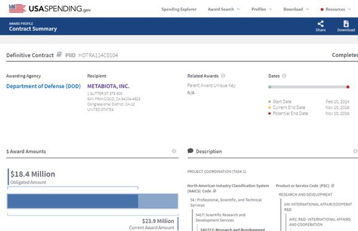358x231 pixels.
Task: Open Award Amounts info icon
Action: [174, 151]
